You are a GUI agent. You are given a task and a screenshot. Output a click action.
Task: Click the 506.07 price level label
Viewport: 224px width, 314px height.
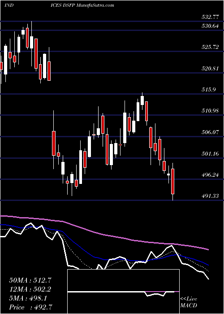click(210, 132)
